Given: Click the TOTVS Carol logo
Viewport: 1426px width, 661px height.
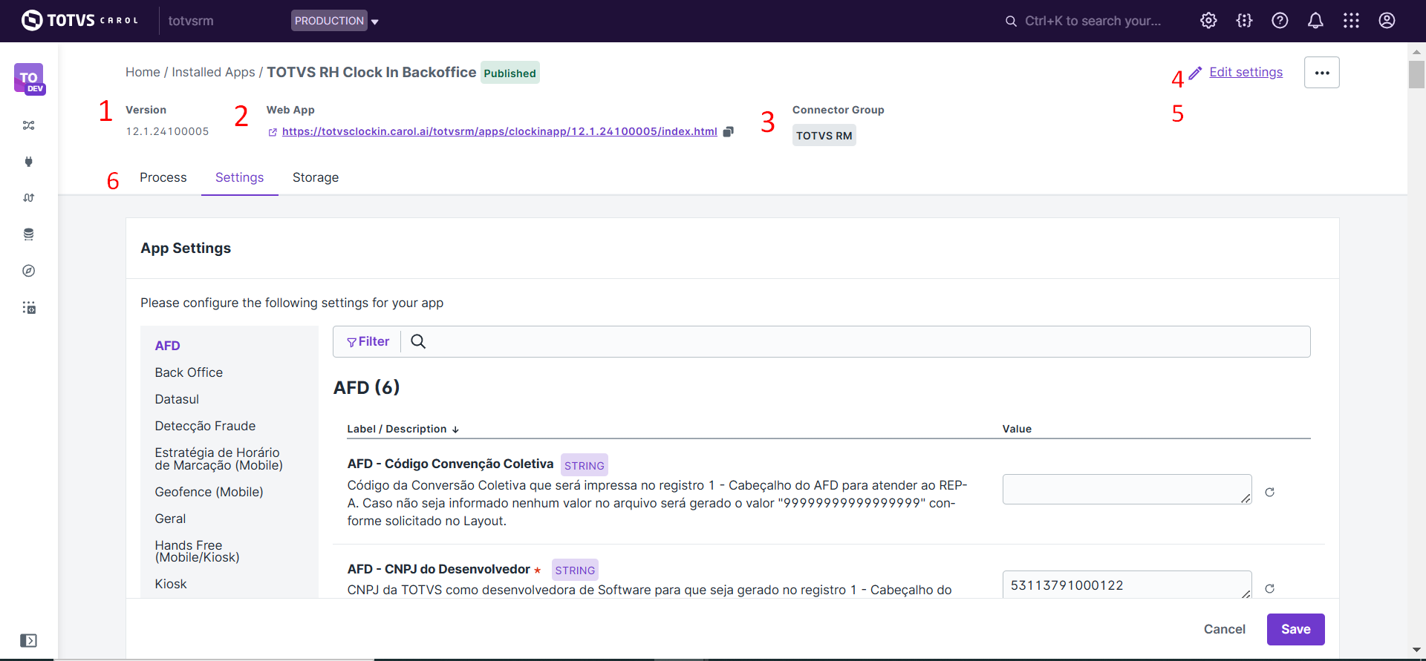Looking at the screenshot, I should 79,20.
